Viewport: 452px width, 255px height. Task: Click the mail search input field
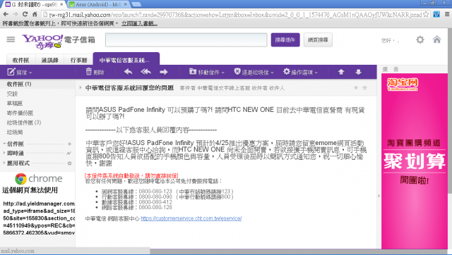[186, 40]
